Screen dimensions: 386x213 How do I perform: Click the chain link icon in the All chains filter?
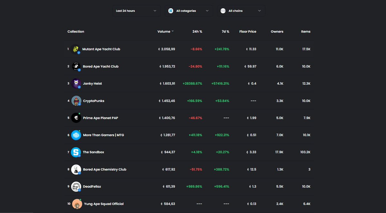point(223,11)
